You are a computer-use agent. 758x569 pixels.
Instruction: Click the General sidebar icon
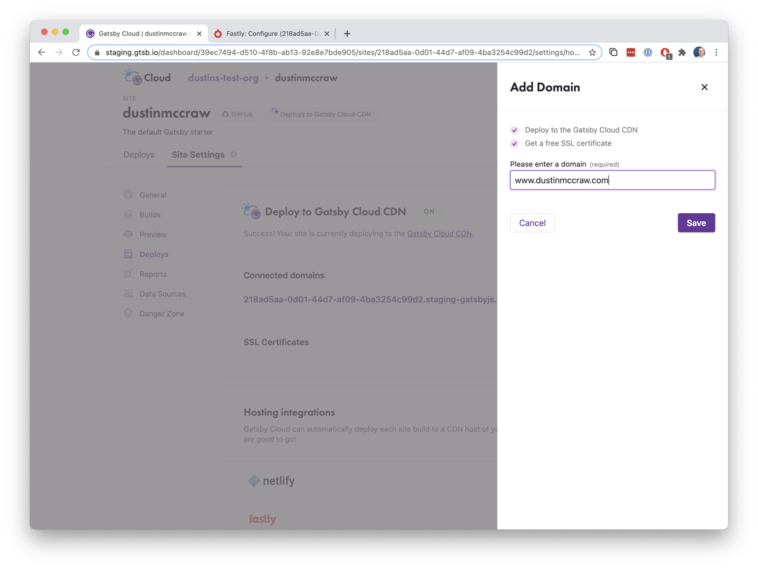tap(128, 195)
